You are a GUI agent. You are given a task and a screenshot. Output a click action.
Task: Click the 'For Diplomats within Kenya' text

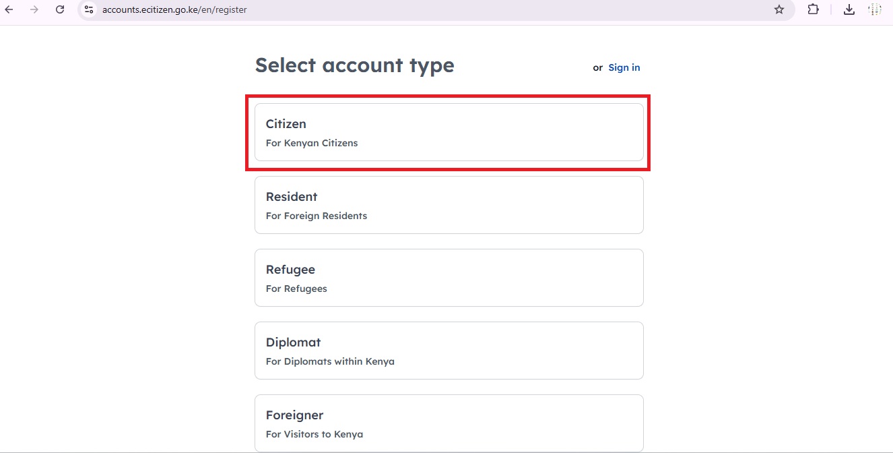click(x=330, y=361)
